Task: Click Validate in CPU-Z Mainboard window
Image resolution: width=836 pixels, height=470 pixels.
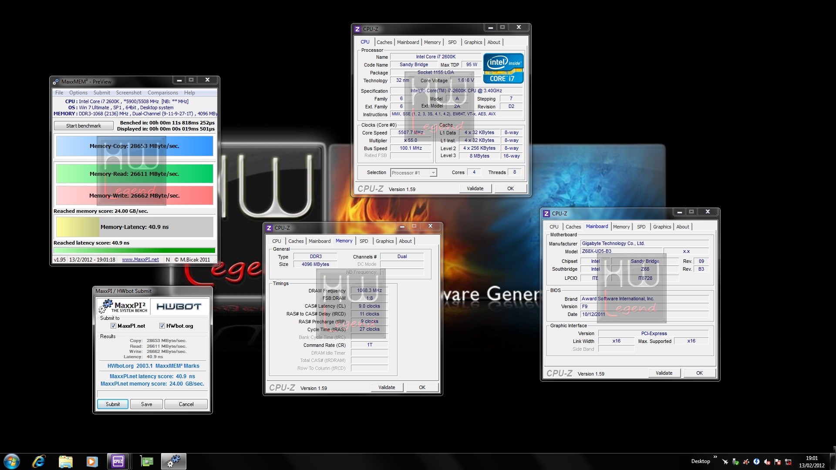Action: [x=664, y=373]
